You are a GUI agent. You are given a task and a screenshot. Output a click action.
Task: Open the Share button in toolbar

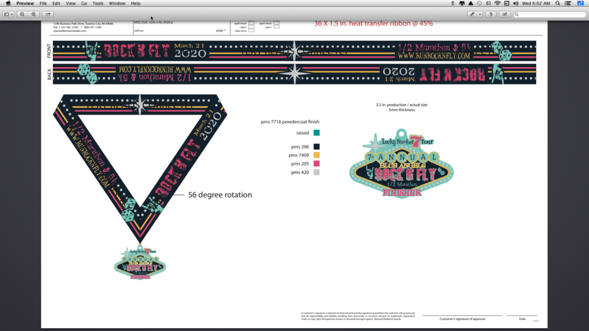point(48,14)
